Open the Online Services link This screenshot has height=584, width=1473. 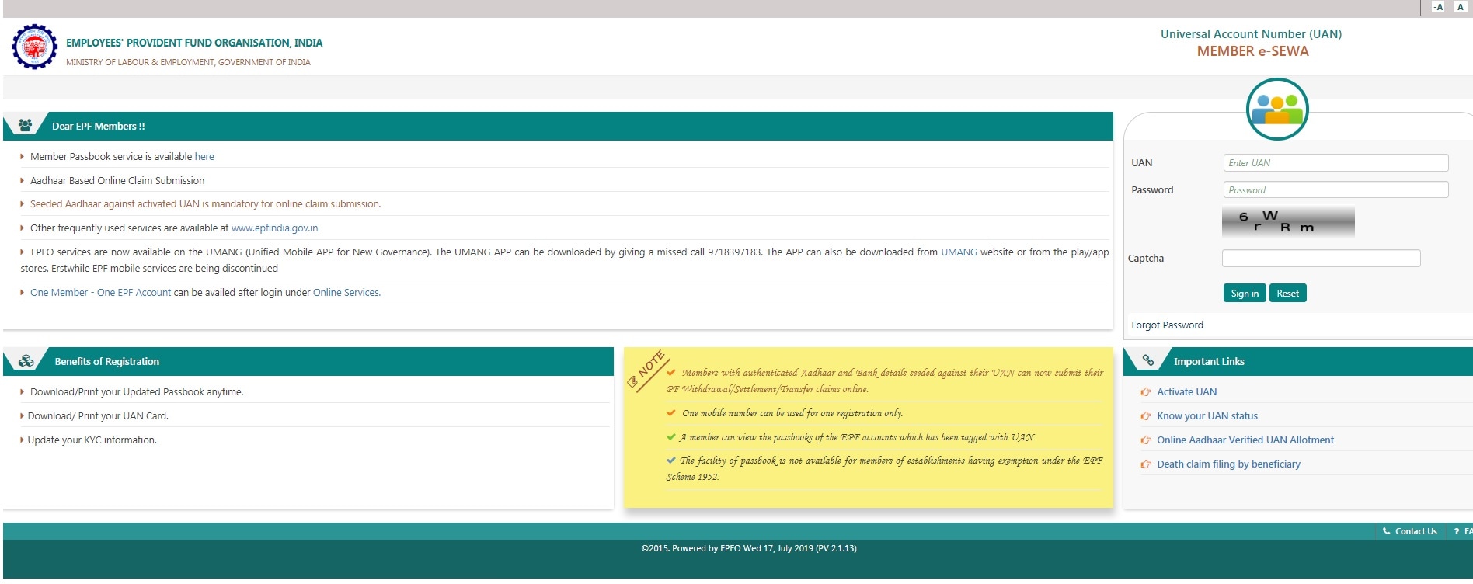click(346, 292)
